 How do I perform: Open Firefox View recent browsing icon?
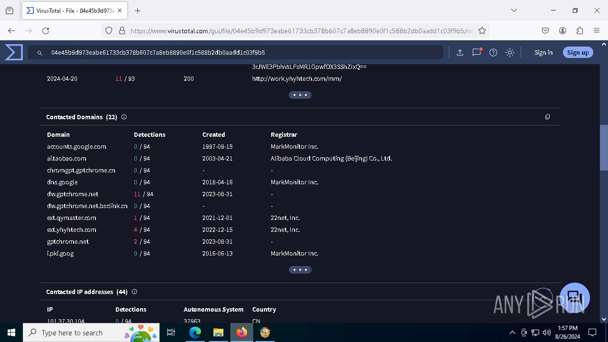coord(9,10)
